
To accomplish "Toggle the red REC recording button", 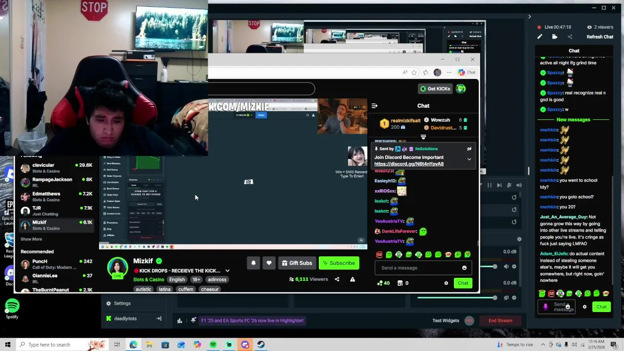I will (469, 321).
